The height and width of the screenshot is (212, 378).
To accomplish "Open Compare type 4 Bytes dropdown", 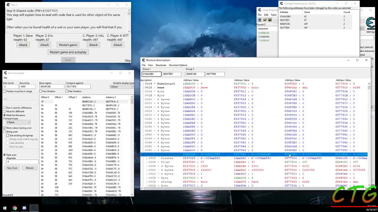I will point(18,122).
